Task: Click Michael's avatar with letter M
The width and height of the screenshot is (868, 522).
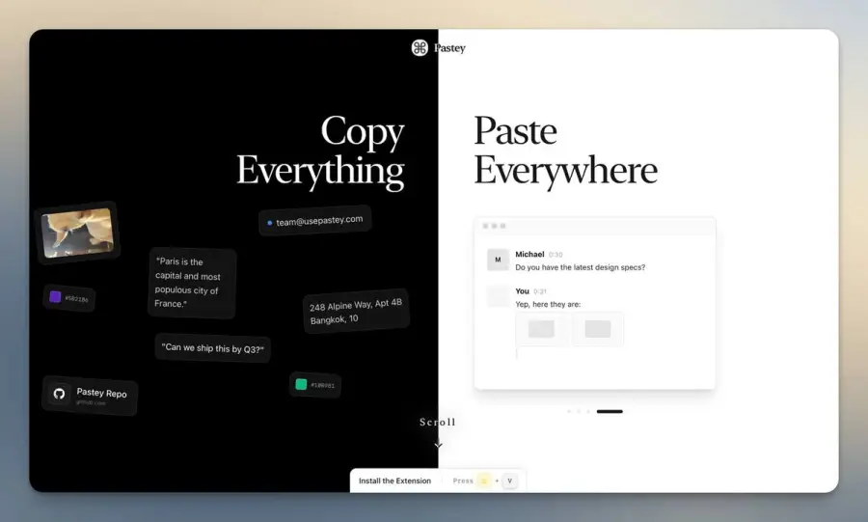Action: point(498,260)
